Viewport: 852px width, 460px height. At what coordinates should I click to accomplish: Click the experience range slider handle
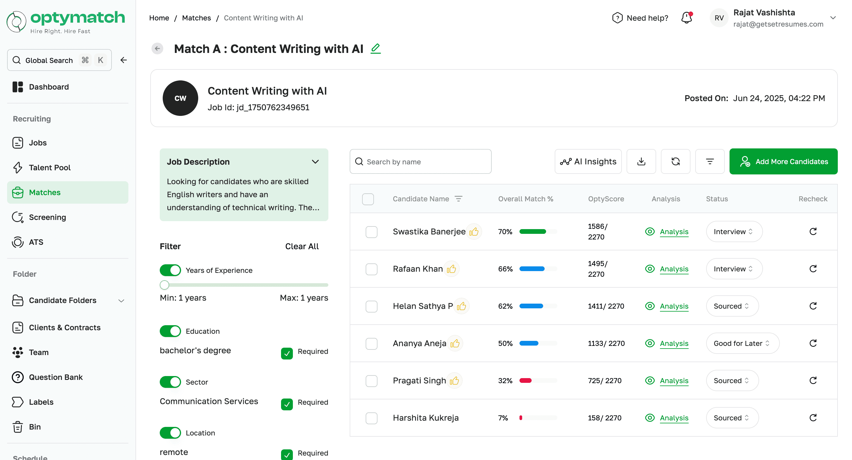click(x=164, y=285)
